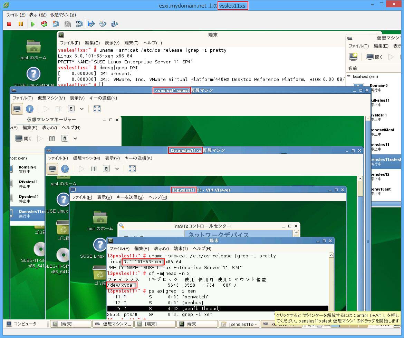Click the new virtual machine icon in right VM manager
Screen dimensions: 404x338
pos(353,57)
